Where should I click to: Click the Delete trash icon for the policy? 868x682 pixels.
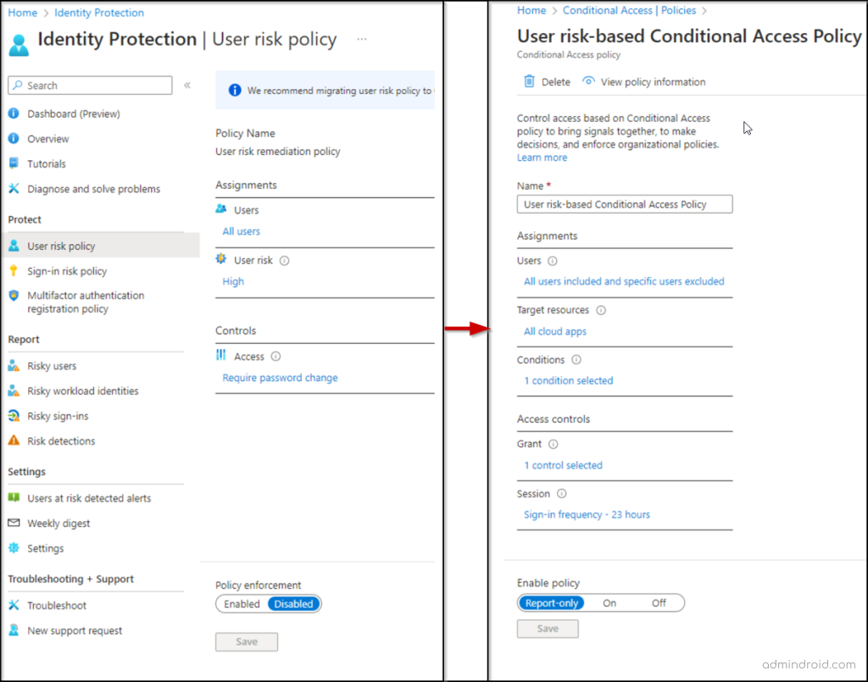click(x=528, y=81)
